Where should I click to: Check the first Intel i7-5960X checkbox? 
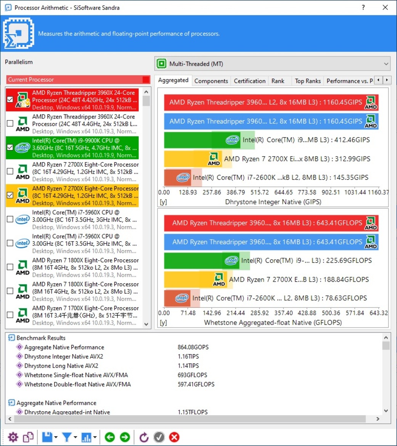[x=10, y=219]
